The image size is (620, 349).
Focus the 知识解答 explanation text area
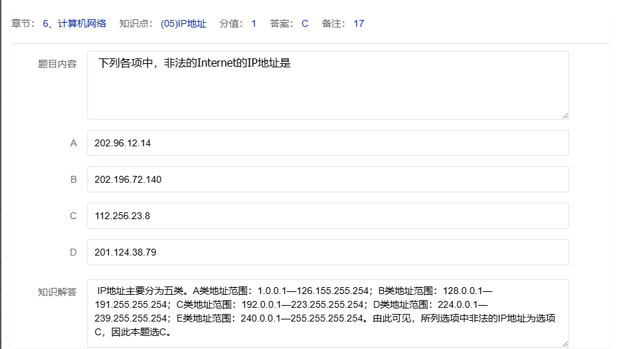tap(328, 313)
